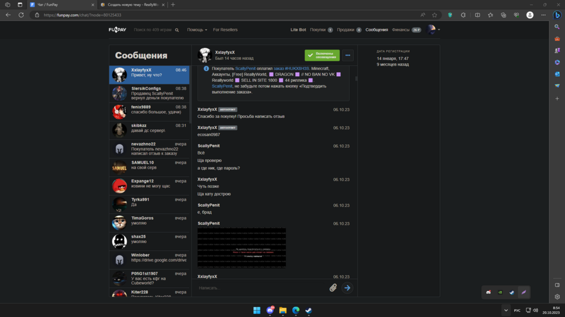Viewport: 565px width, 317px height.
Task: Open XxlayfyxX username in chat header
Action: [225, 52]
